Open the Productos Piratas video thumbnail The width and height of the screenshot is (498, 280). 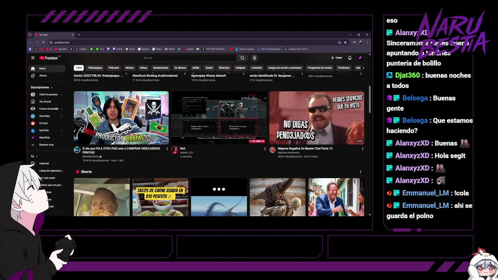pyautogui.click(x=121, y=118)
